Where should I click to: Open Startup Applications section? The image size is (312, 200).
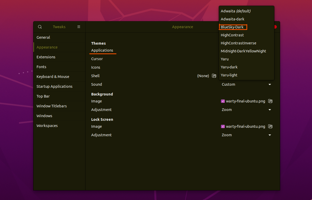(59, 86)
